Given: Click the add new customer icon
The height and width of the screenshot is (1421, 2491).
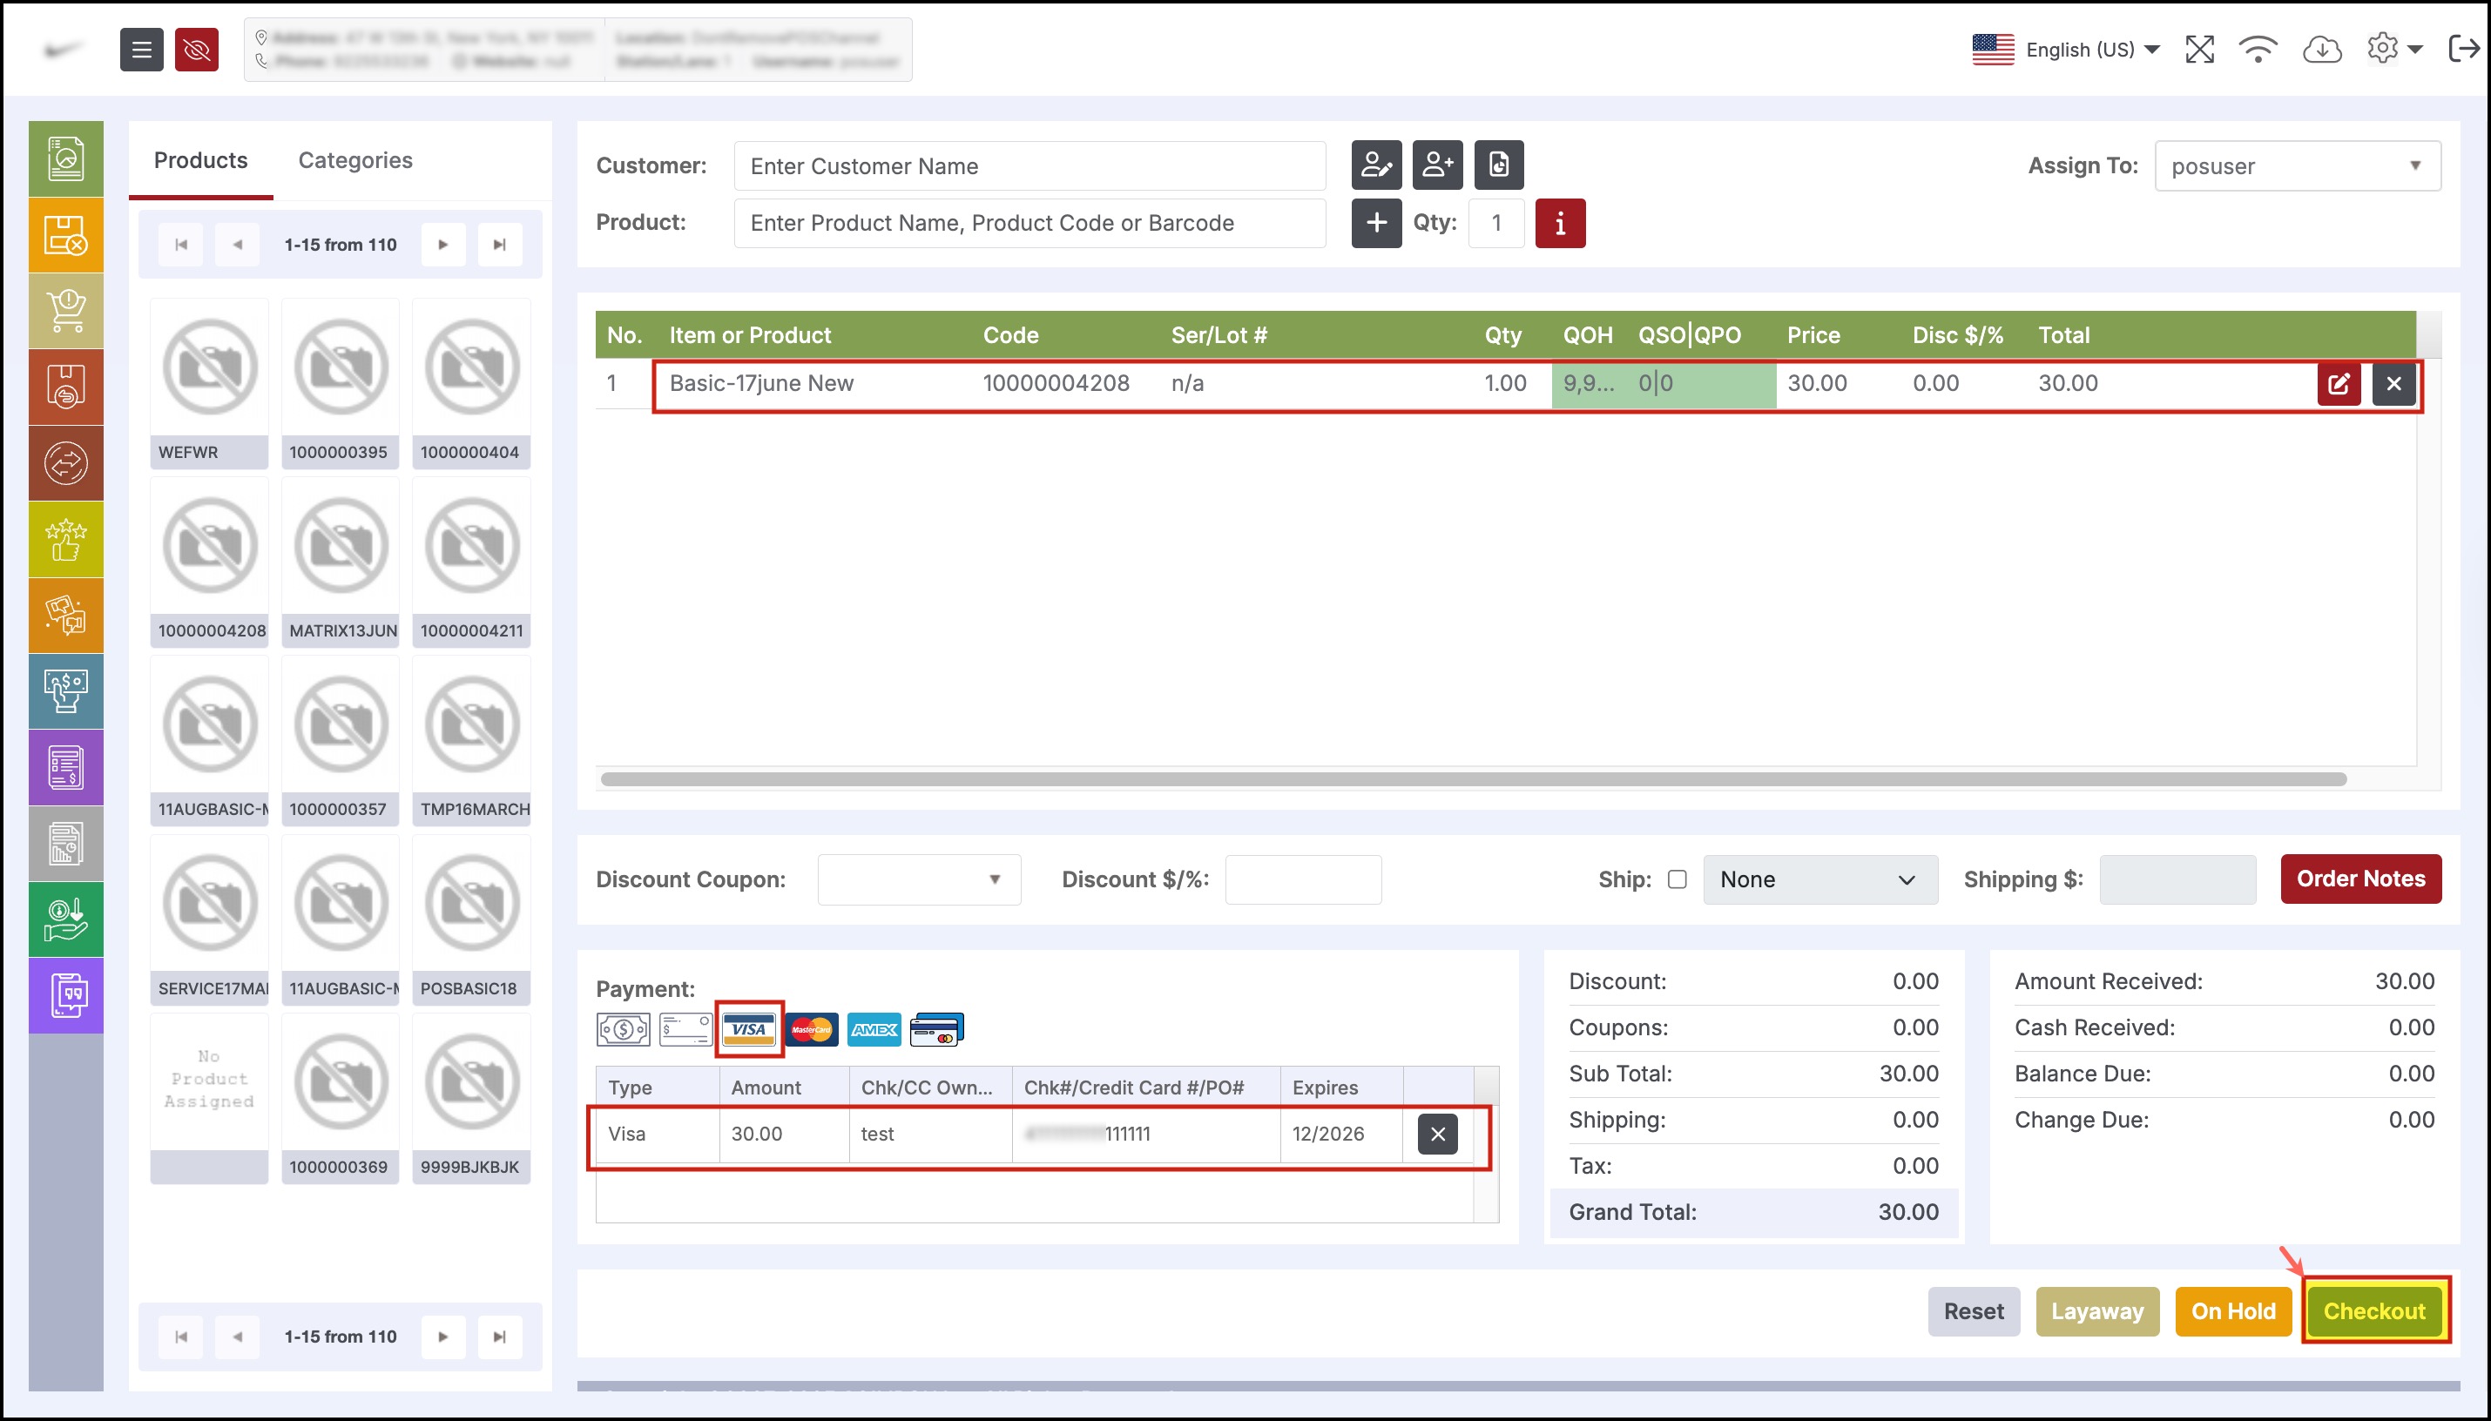Looking at the screenshot, I should [1437, 165].
